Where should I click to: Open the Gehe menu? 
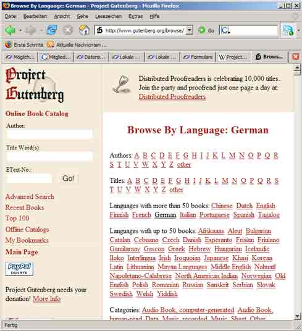tap(83, 17)
